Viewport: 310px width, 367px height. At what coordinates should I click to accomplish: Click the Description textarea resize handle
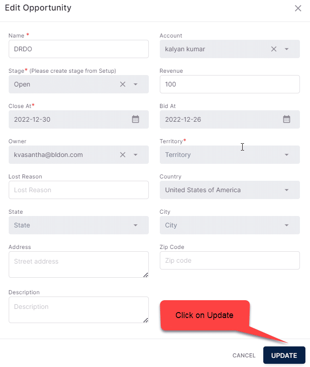pyautogui.click(x=146, y=320)
